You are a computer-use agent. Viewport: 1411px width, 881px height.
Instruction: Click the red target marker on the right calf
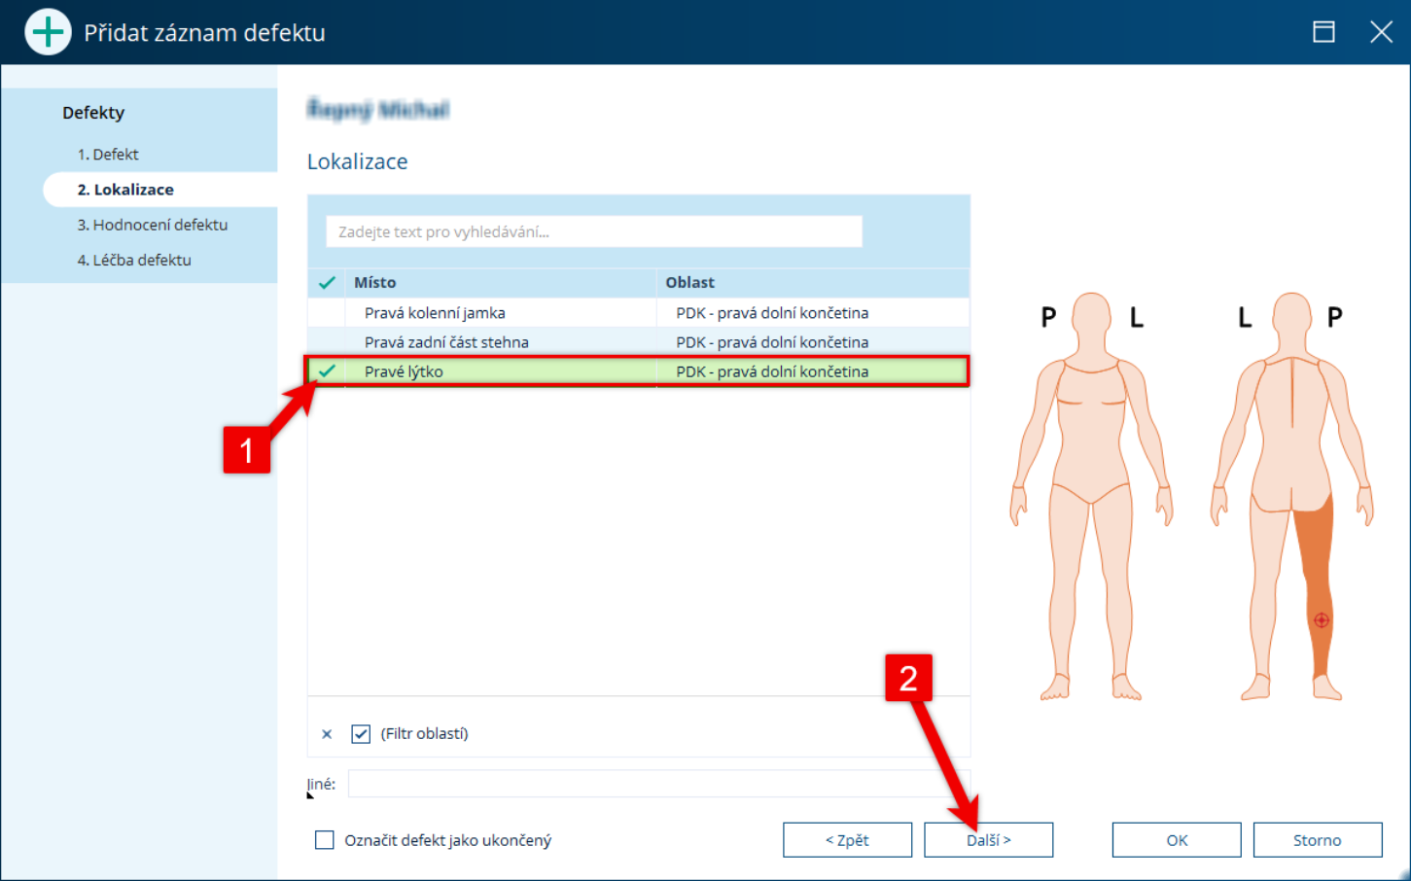point(1321,619)
